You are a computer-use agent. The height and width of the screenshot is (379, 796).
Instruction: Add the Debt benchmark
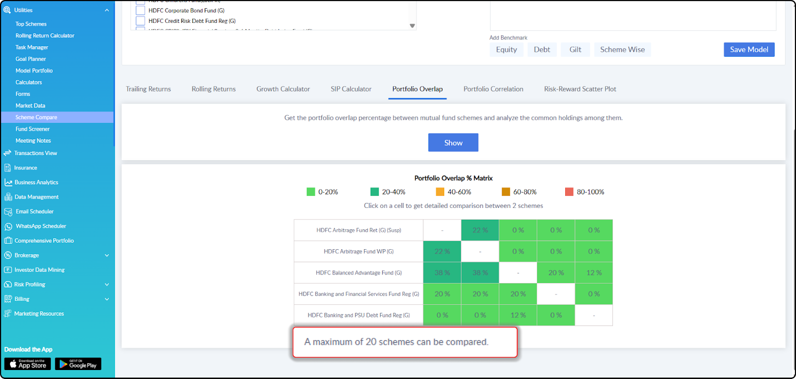coord(542,49)
